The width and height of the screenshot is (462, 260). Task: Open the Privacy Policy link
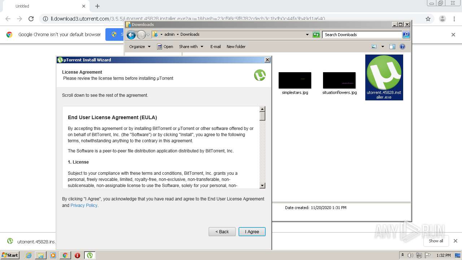click(84, 205)
